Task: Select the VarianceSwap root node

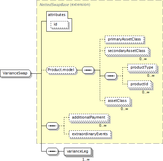Action: coord(16,73)
